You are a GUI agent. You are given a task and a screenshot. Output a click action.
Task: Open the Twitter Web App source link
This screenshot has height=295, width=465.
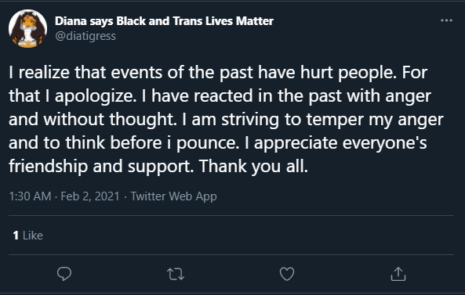(174, 196)
